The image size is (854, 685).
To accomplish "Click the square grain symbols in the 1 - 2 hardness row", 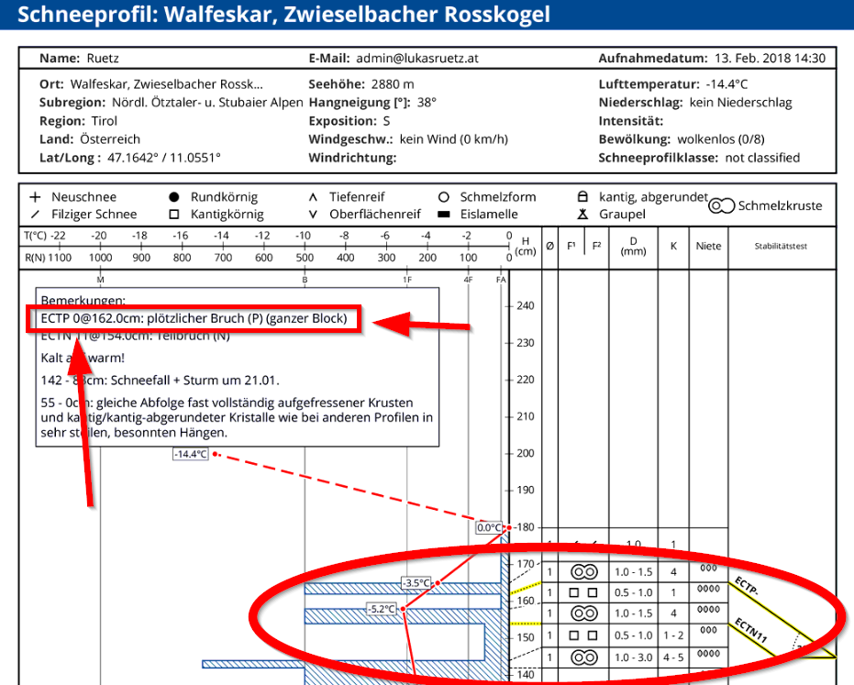I will 583,635.
